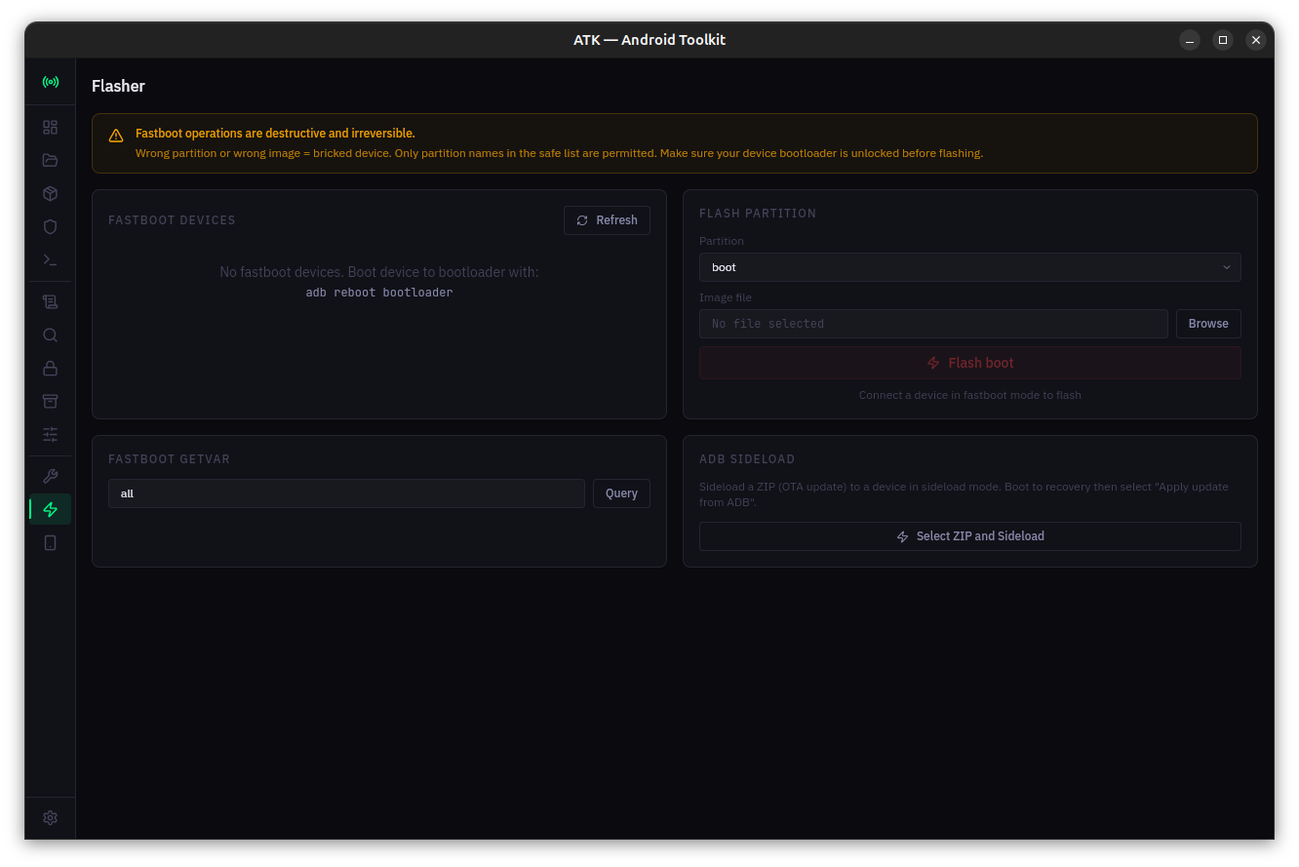Click the FASTBOOT GETVAR section label

pyautogui.click(x=169, y=459)
